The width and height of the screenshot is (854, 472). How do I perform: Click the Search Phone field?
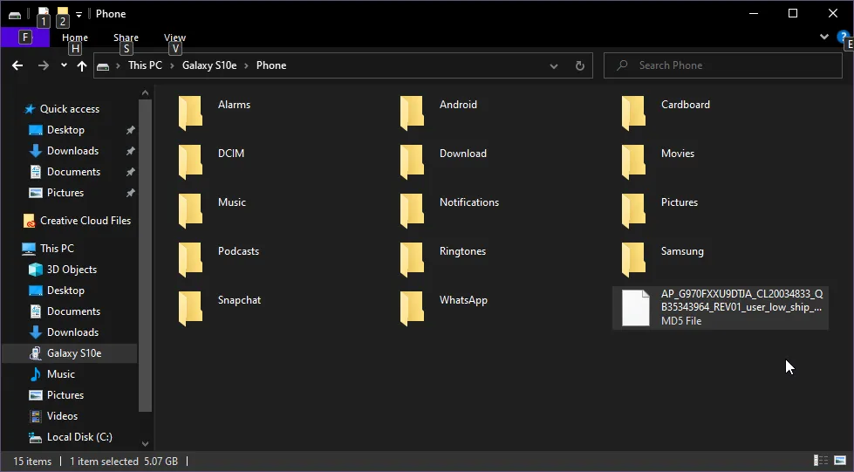pyautogui.click(x=723, y=65)
